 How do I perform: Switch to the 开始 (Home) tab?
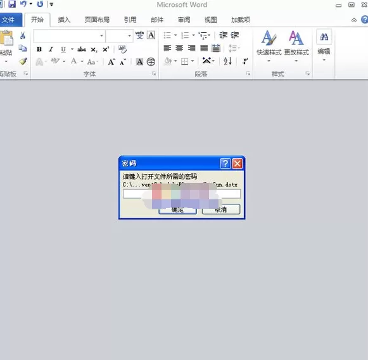pos(37,20)
